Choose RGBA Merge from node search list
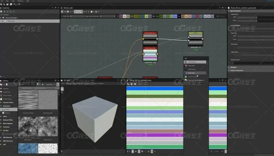This screenshot has width=274, height=156. [195, 69]
